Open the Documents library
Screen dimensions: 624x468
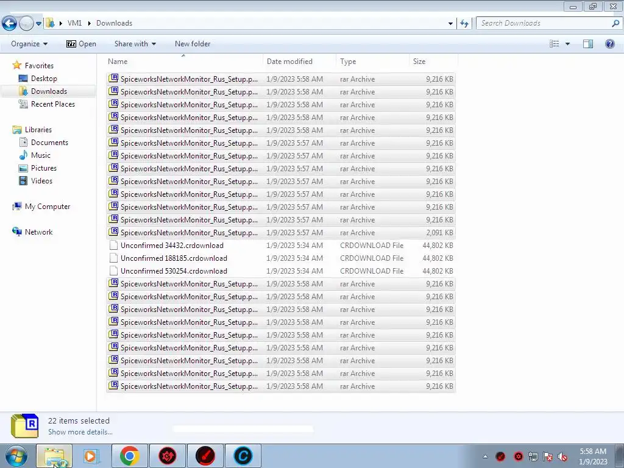point(49,143)
